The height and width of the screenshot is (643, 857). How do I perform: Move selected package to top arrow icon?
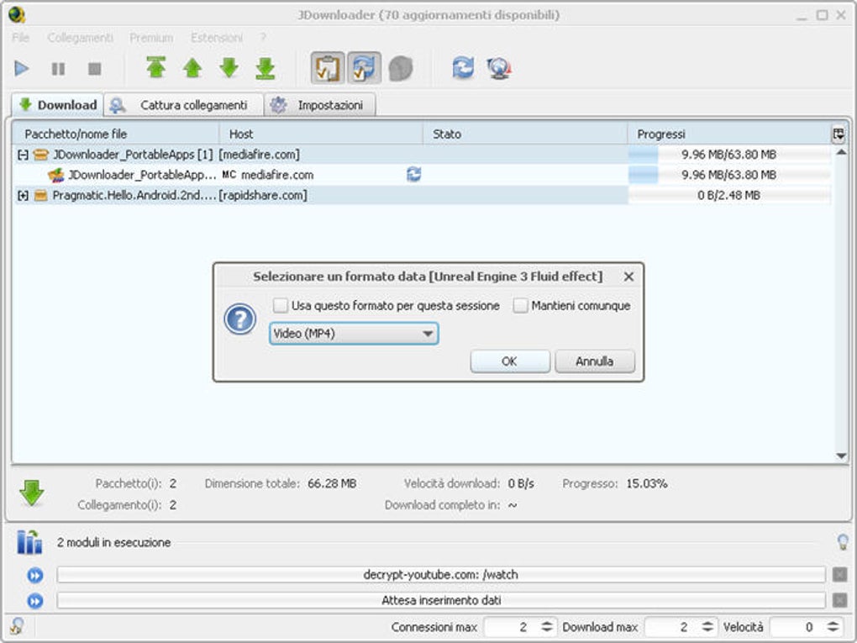pos(155,68)
